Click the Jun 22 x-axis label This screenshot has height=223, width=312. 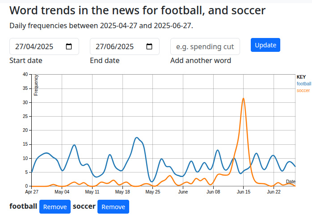[274, 192]
